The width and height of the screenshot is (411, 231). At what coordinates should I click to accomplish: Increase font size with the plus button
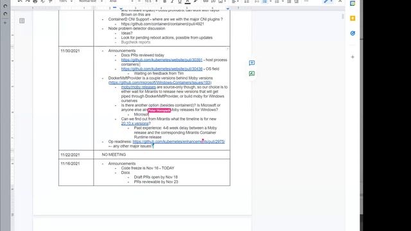(x=157, y=1)
